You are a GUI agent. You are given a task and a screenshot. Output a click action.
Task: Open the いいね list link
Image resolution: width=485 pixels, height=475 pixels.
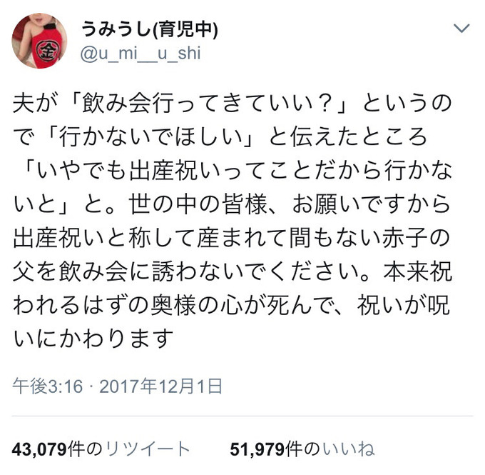(x=349, y=449)
